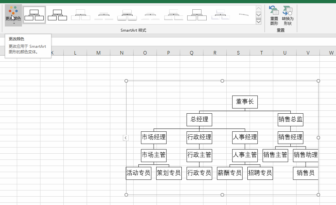
Task: Select the 董事长 chairman box
Action: (x=245, y=102)
